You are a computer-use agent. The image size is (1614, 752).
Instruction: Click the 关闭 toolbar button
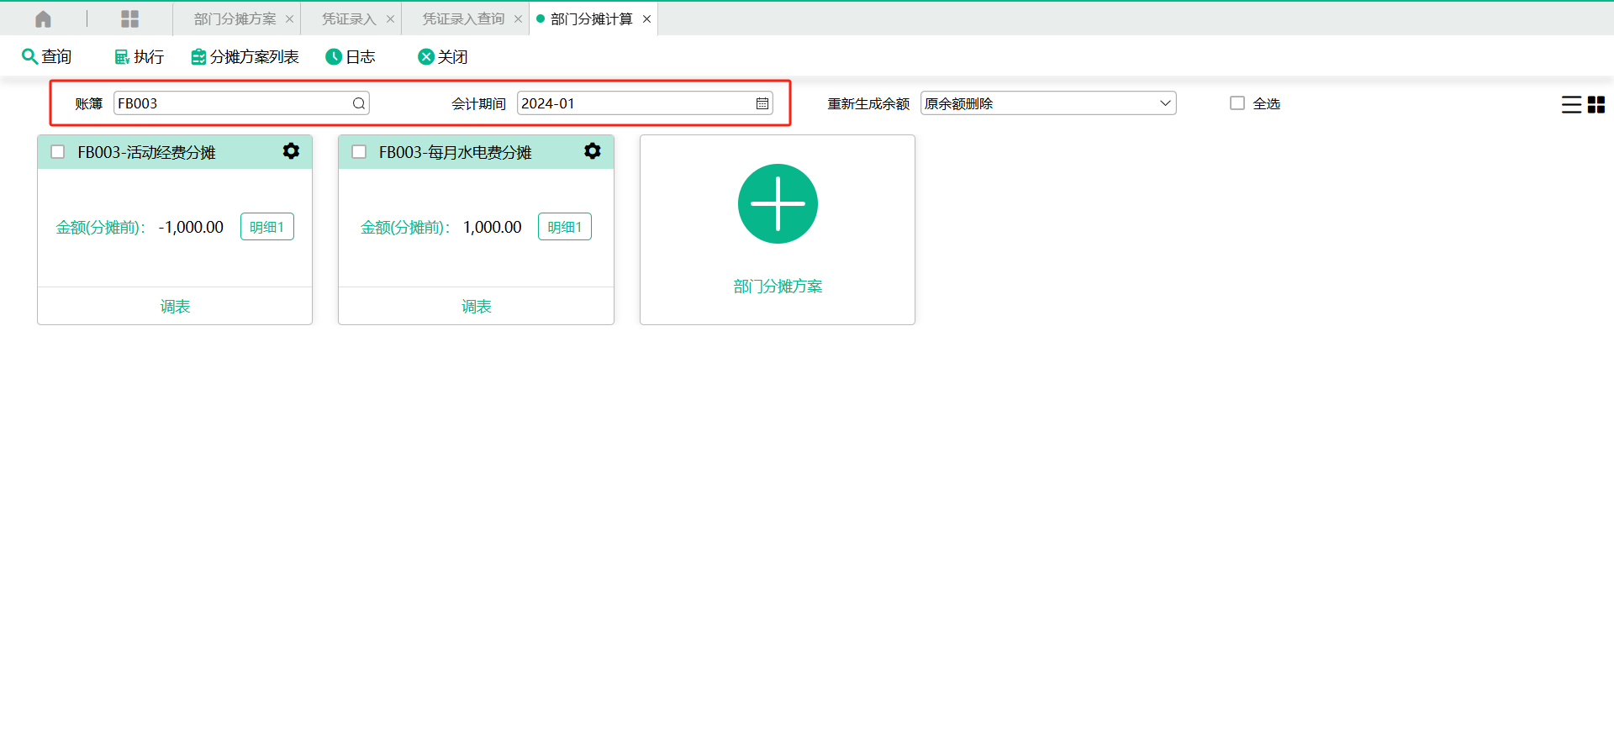click(x=443, y=56)
